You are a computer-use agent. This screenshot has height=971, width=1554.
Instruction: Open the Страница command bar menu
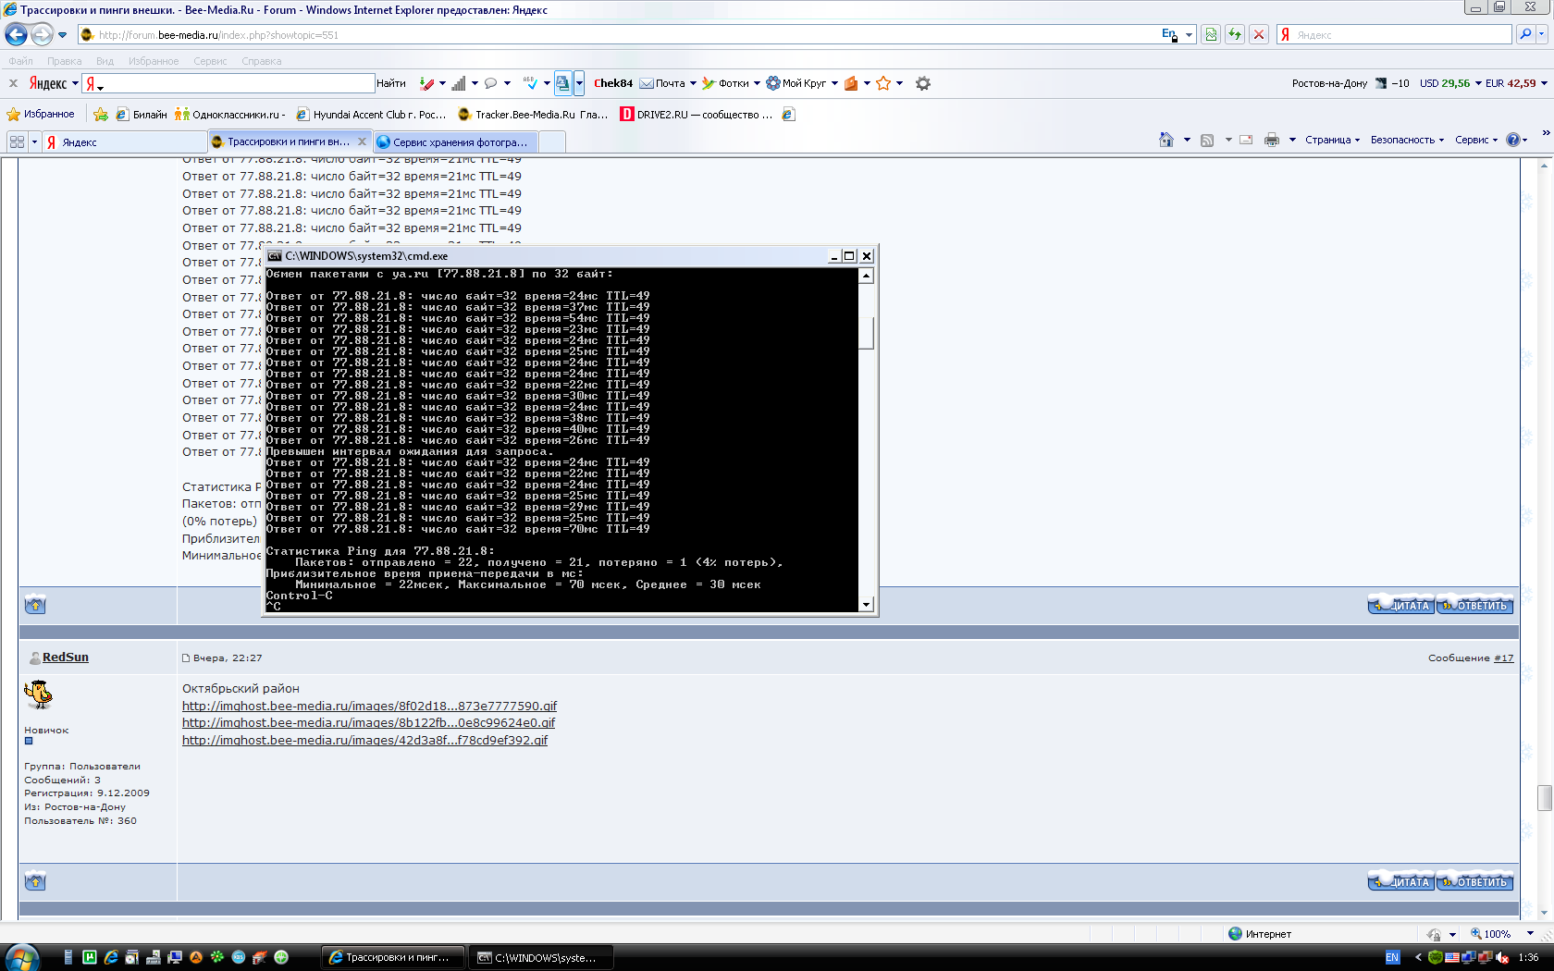tap(1332, 140)
